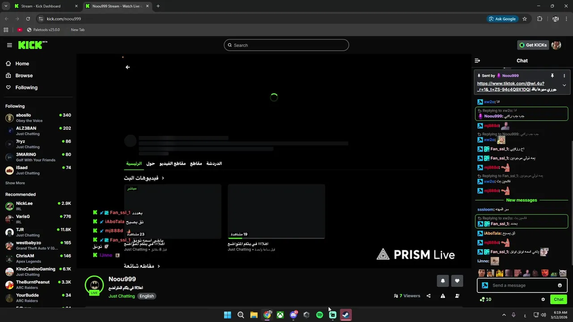
Task: Open 7ryz channel in sidebar
Action: click(38, 144)
